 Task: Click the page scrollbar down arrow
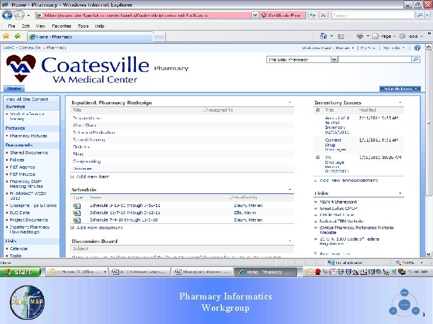tap(428, 254)
